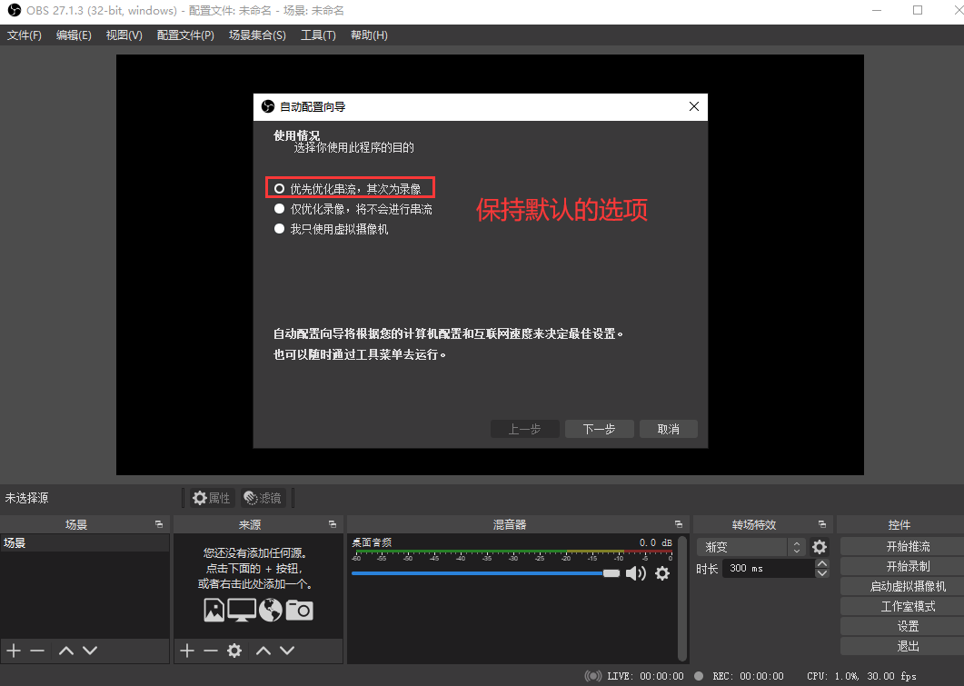Click REC: 00:00:00 timer text
964x686 pixels.
pos(748,676)
